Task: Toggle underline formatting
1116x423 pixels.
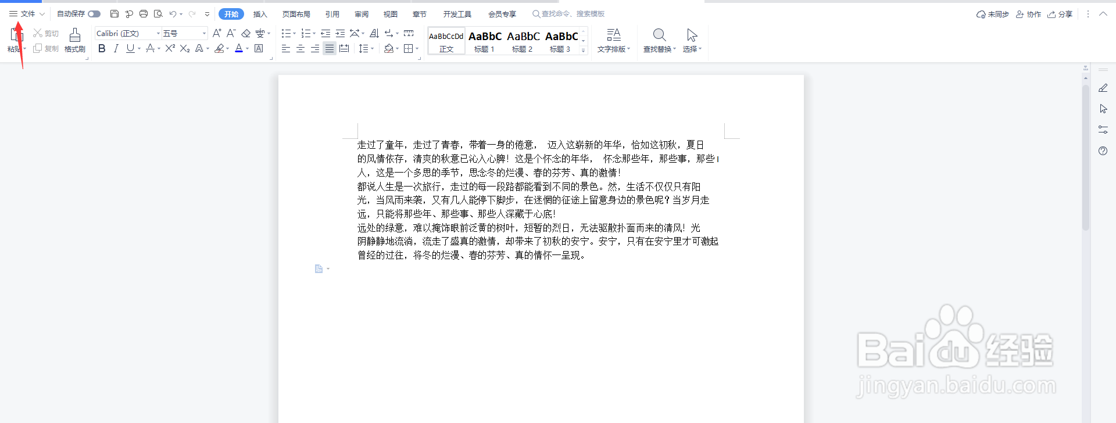Action: tap(130, 48)
